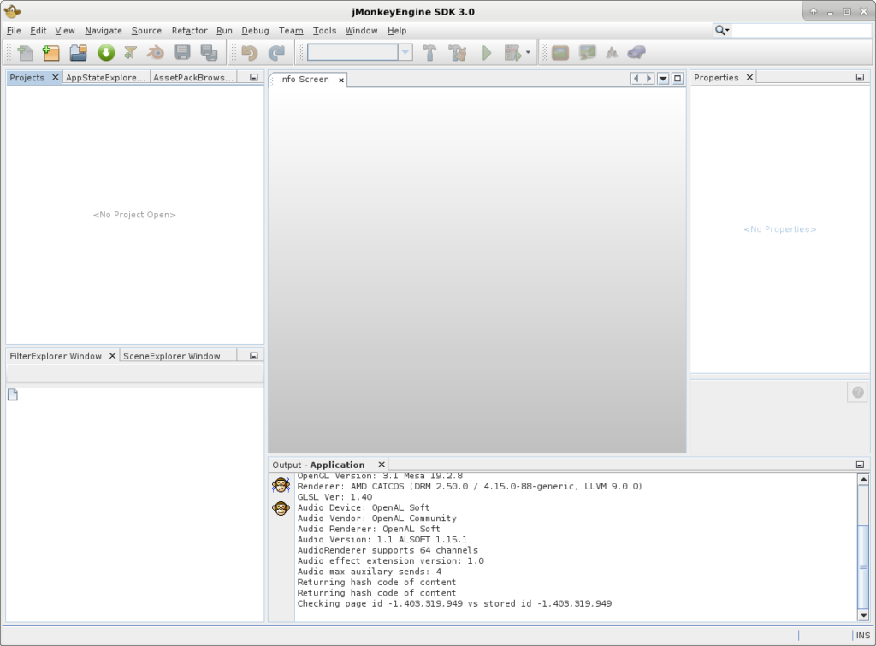
Task: Click the green Run Project play icon
Action: [x=486, y=53]
